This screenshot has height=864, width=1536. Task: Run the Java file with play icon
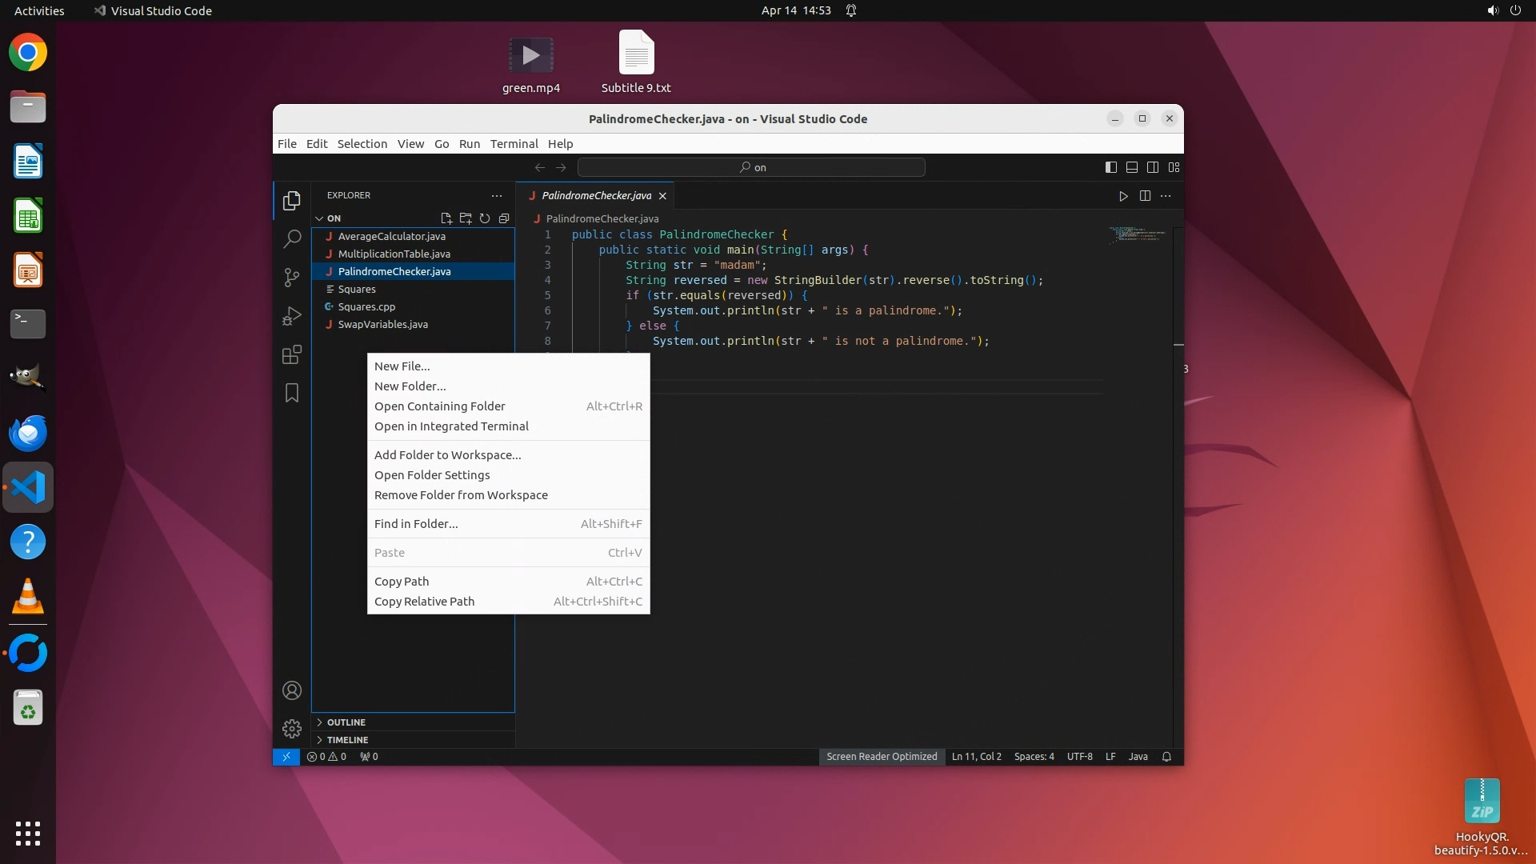click(x=1123, y=196)
